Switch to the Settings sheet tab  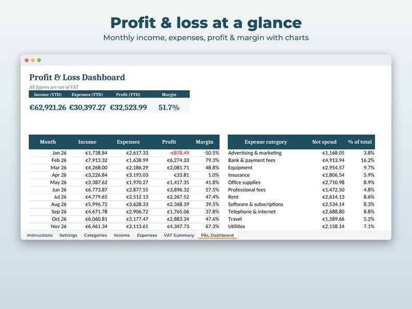coord(68,235)
